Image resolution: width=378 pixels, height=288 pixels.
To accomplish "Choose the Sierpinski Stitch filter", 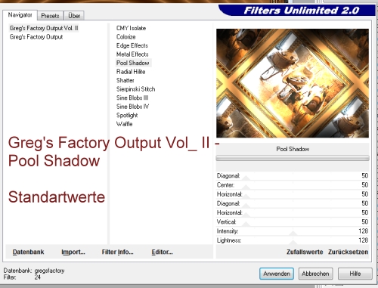I will coord(135,89).
